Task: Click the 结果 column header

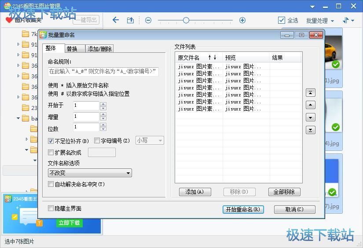Action: pyautogui.click(x=286, y=58)
